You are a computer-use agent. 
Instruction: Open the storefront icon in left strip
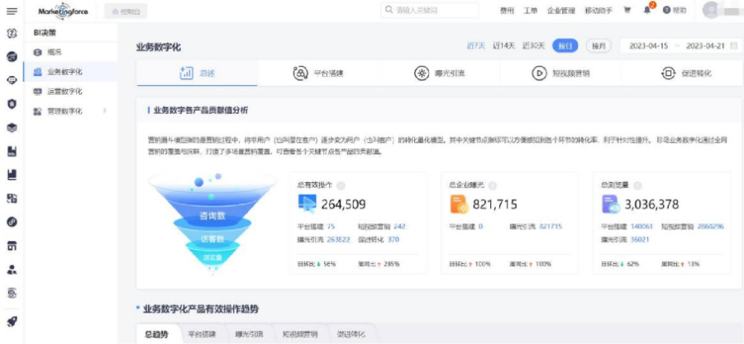[x=12, y=246]
